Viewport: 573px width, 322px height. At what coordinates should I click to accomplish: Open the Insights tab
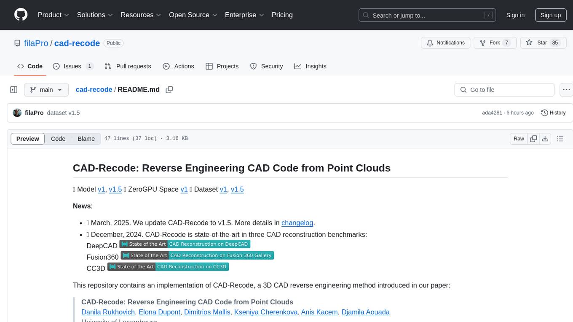coord(310,66)
